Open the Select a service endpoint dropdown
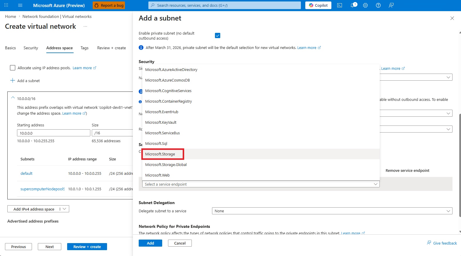Screen dimensions: 461x256 click(261, 184)
